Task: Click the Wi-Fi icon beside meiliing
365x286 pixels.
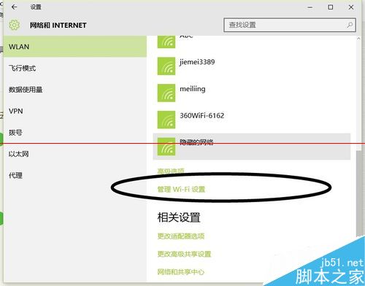Action: pyautogui.click(x=166, y=93)
